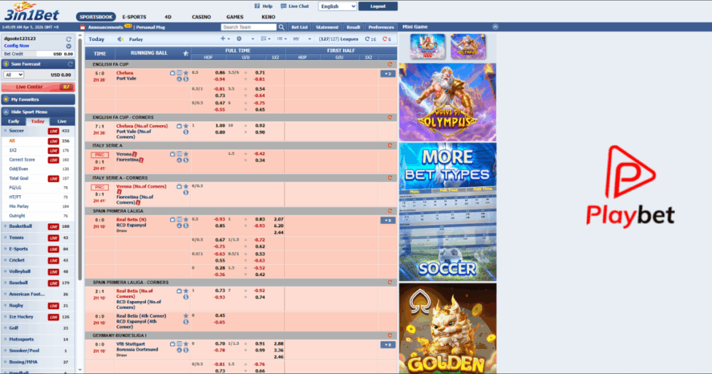
Task: Refresh account balance next to username dgoote123123
Action: [69, 39]
